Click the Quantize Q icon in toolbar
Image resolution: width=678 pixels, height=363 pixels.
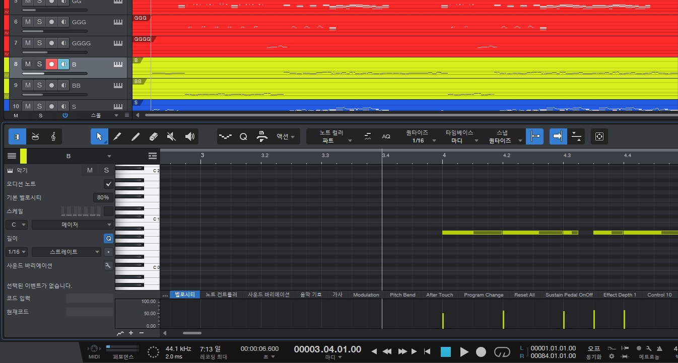click(x=243, y=136)
